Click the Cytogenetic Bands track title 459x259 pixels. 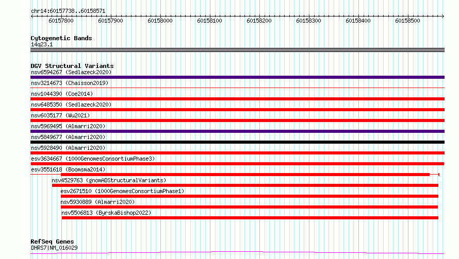[61, 38]
